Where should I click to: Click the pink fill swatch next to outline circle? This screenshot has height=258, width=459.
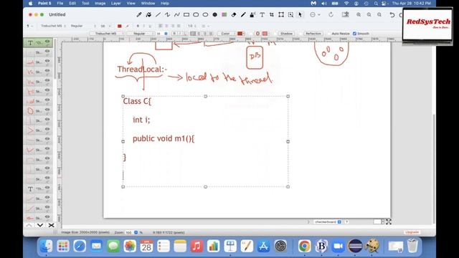(265, 34)
